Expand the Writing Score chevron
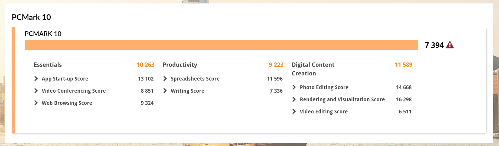This screenshot has width=499, height=146. tap(165, 91)
